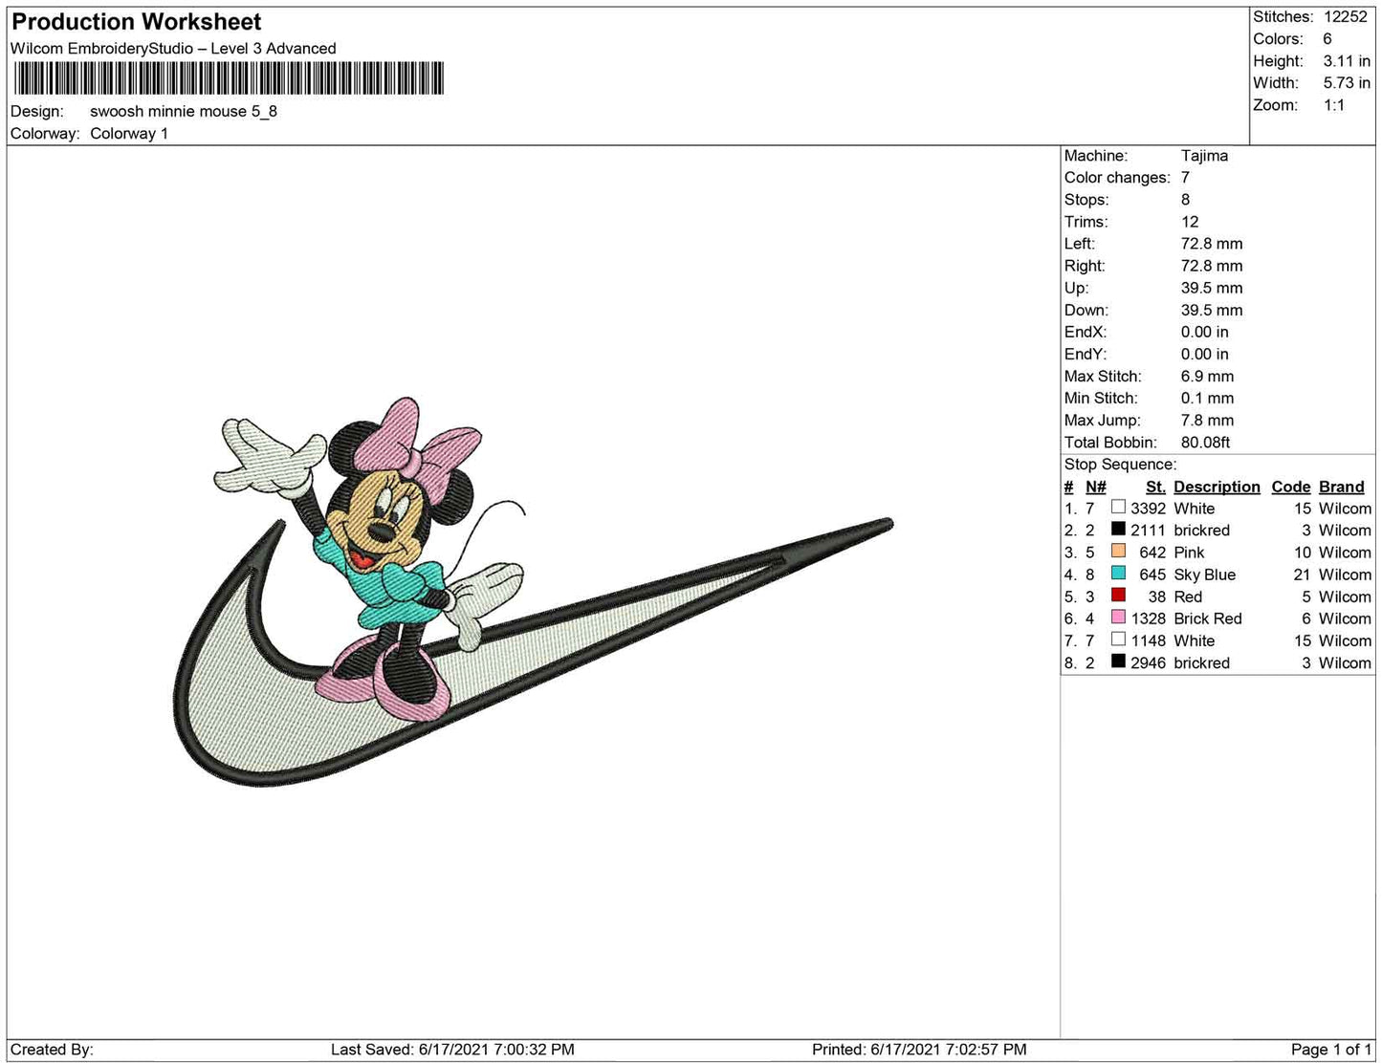Image resolution: width=1382 pixels, height=1063 pixels.
Task: Click the Max Stitch value "6.9 mm"
Action: pyautogui.click(x=1208, y=376)
